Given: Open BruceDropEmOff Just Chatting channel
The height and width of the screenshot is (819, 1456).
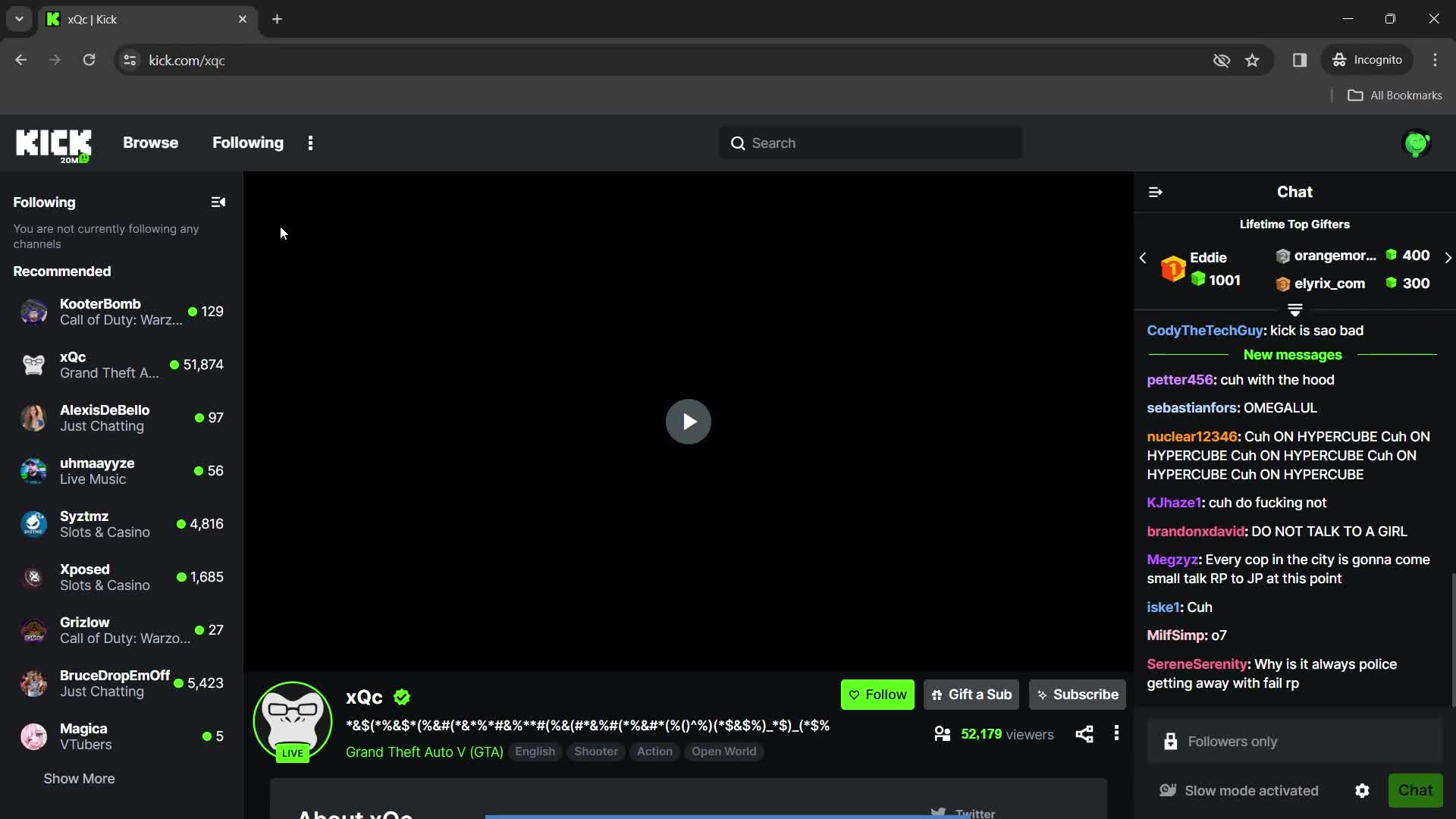Looking at the screenshot, I should (121, 683).
